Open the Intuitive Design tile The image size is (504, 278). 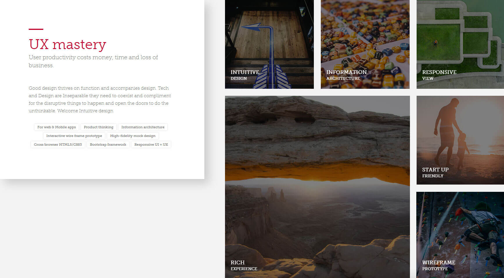pos(269,44)
